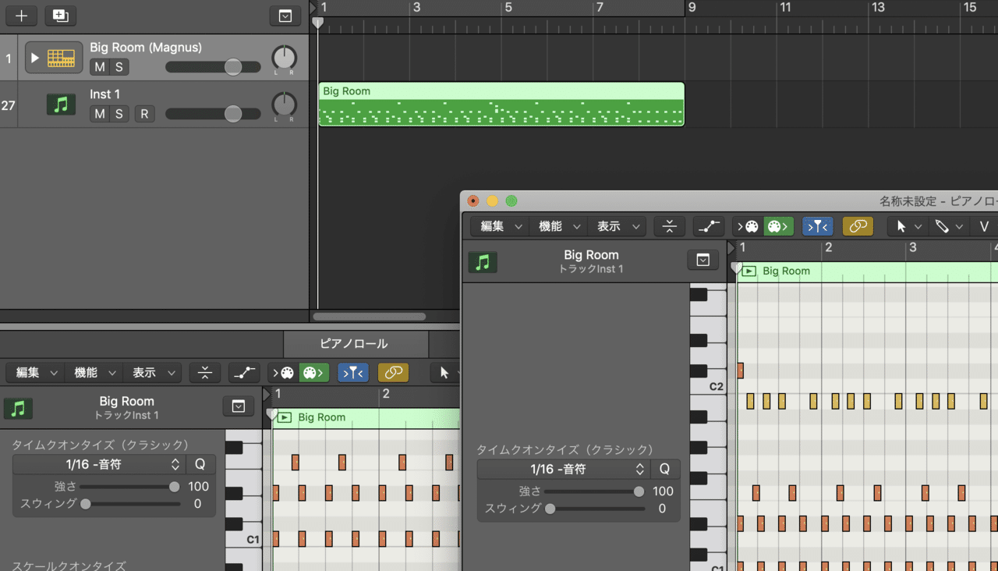Click the MIDI In icon in the floating piano roll toolbar
The height and width of the screenshot is (571, 998).
tap(747, 226)
